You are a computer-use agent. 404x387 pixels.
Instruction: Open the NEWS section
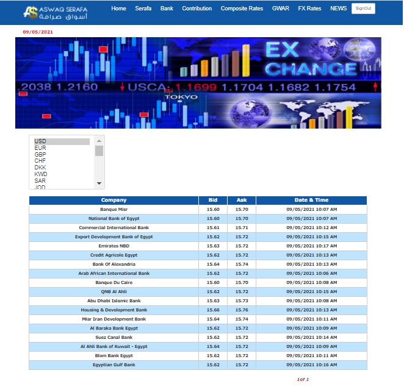(339, 9)
